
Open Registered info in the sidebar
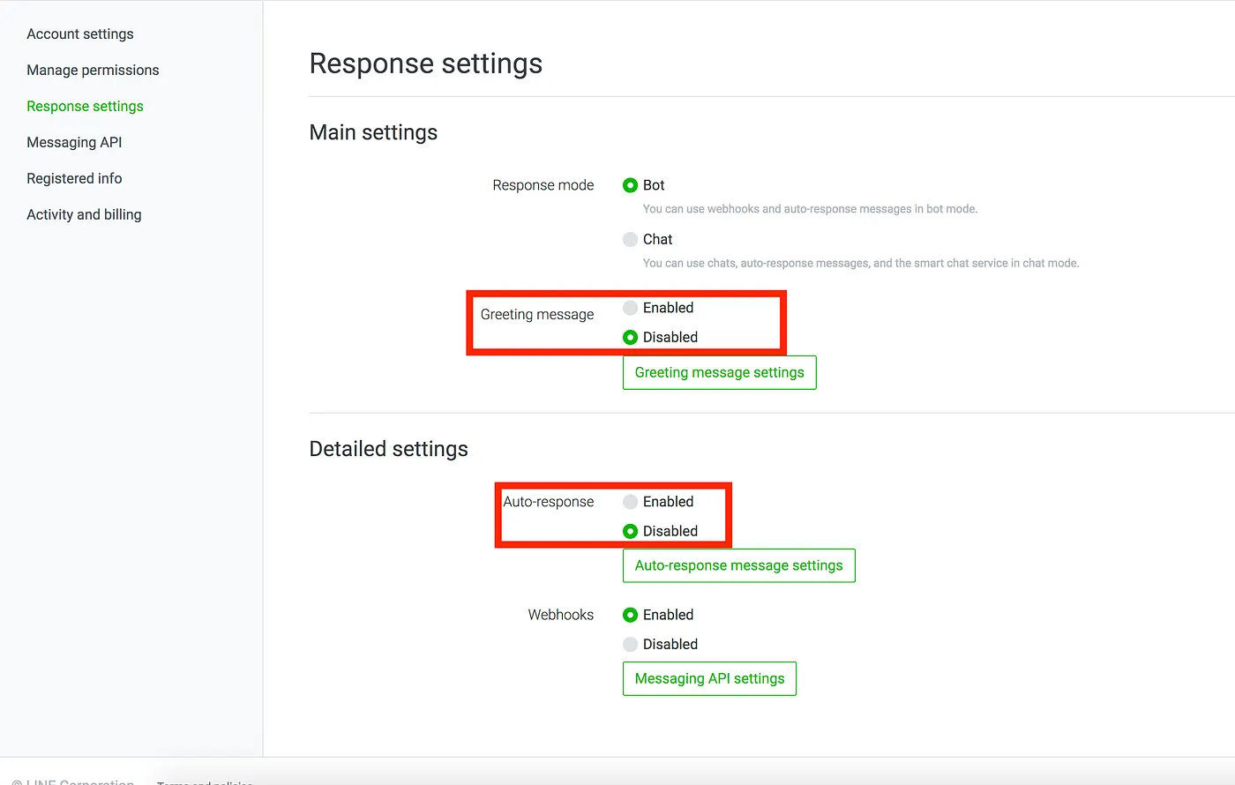(x=74, y=178)
